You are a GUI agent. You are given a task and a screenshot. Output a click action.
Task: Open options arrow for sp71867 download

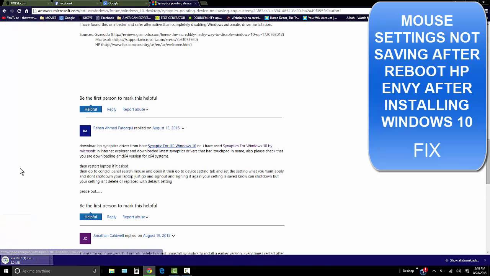51,261
